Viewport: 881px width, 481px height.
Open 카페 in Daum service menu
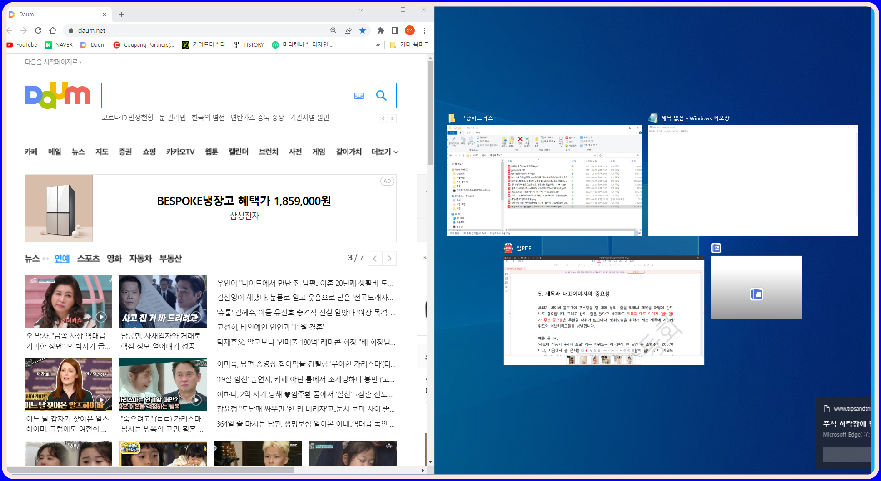[x=31, y=152]
